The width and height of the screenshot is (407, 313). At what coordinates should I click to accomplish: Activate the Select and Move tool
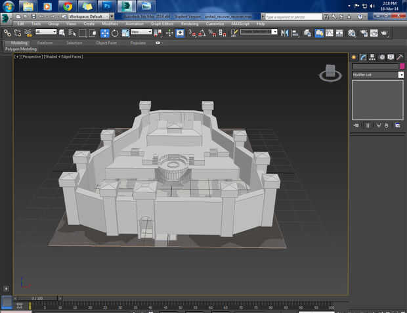(104, 32)
